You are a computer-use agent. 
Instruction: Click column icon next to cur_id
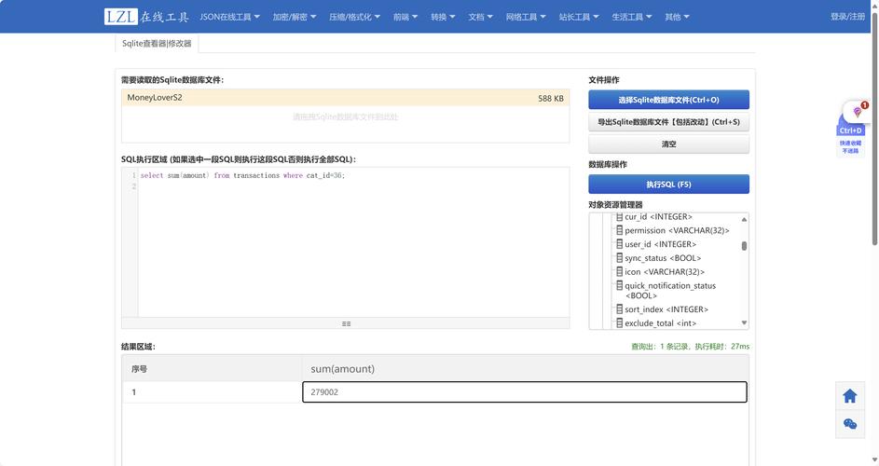(x=620, y=216)
